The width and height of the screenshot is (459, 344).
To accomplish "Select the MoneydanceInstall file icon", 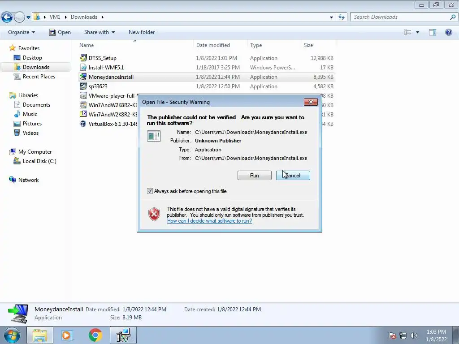I will point(83,77).
